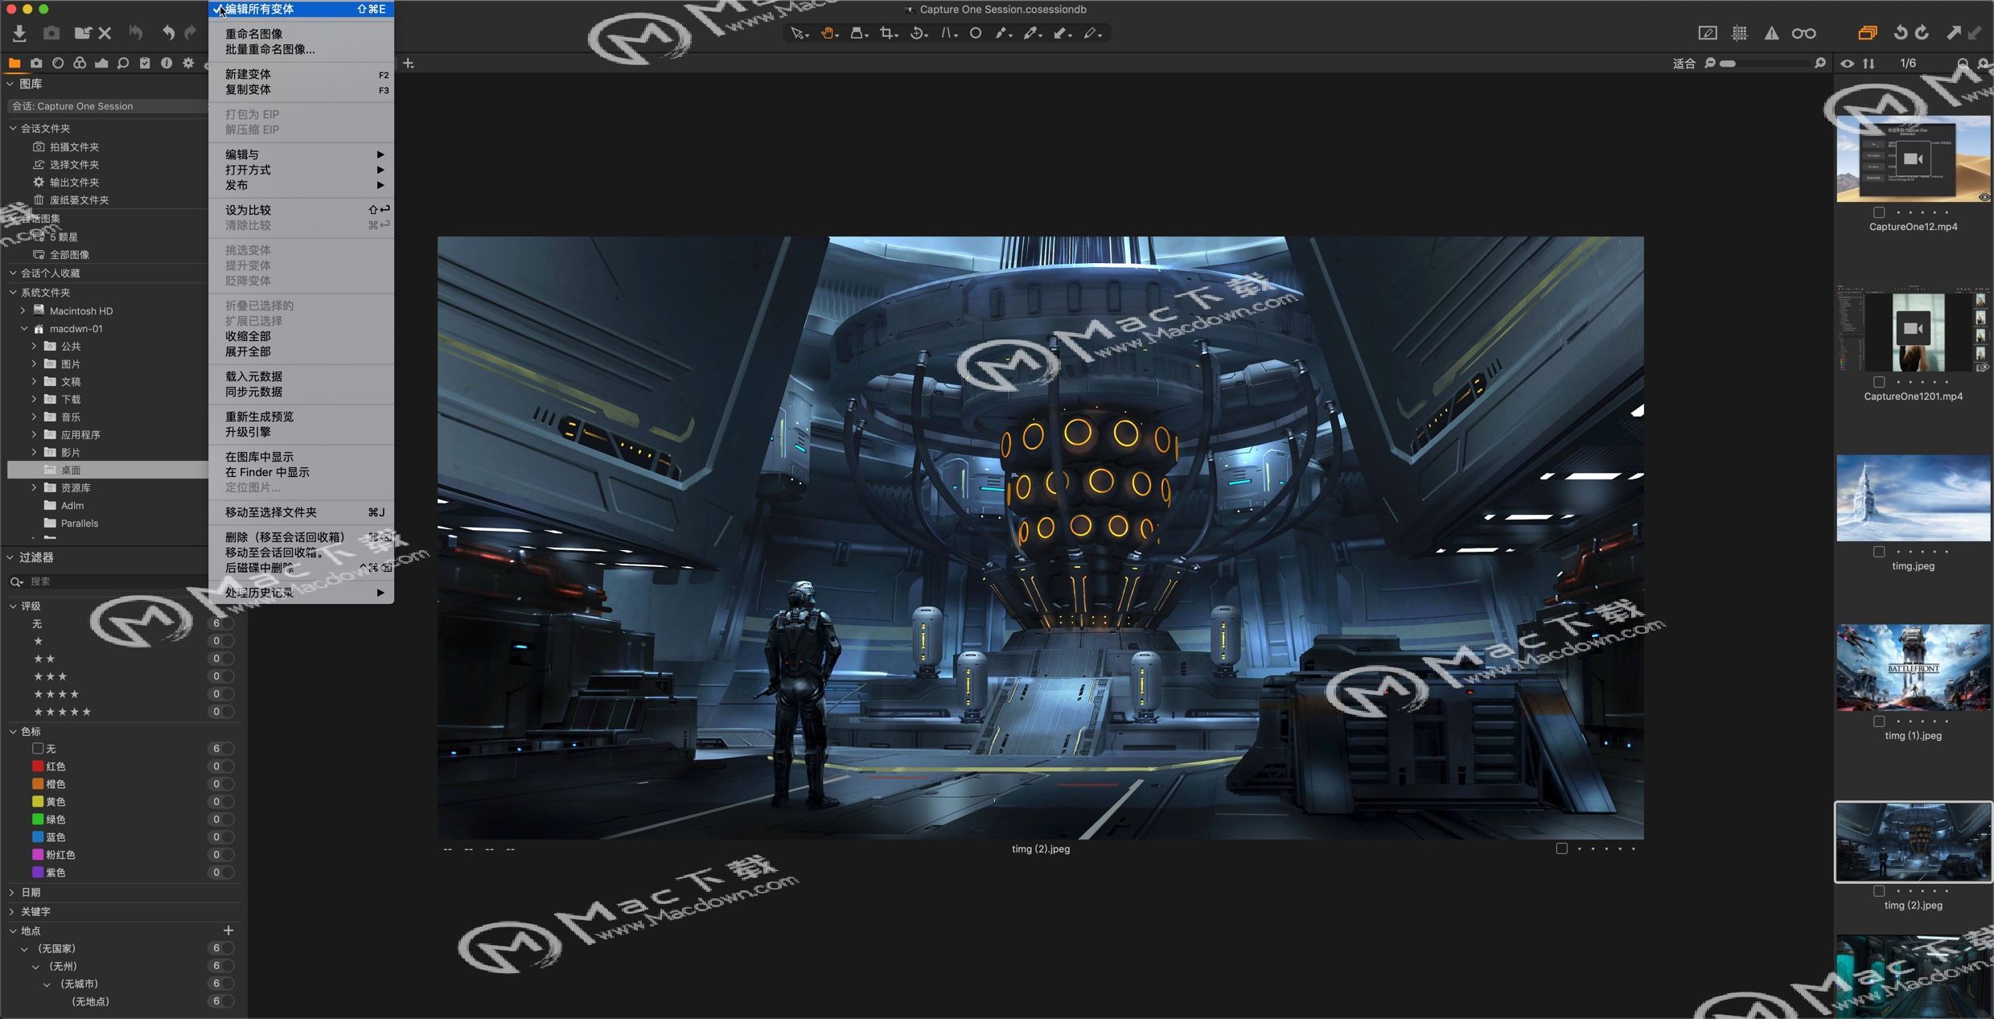Toggle the viewer eye visibility icon
The image size is (1994, 1019).
1848,64
